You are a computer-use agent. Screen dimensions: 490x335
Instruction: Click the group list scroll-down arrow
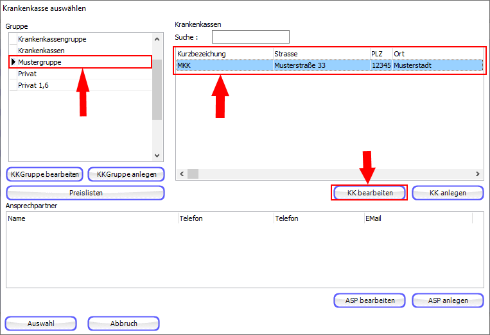(x=157, y=155)
